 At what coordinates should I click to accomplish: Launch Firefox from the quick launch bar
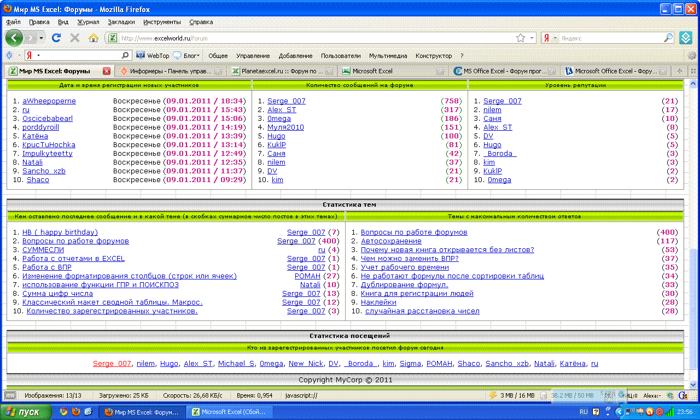(76, 412)
